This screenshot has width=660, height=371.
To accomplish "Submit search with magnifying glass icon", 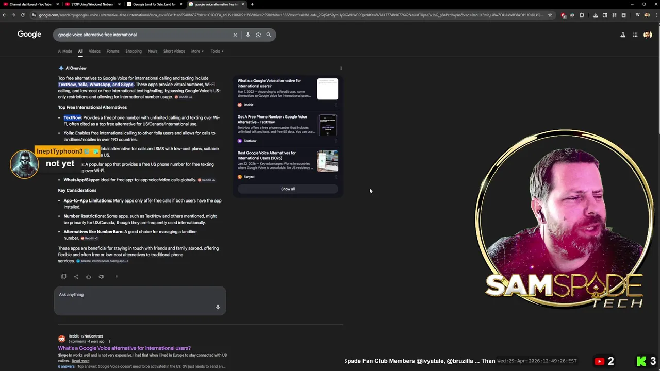I will point(269,35).
